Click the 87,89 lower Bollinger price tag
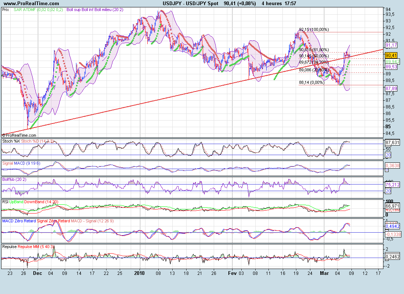The width and height of the screenshot is (404, 294). tap(391, 88)
